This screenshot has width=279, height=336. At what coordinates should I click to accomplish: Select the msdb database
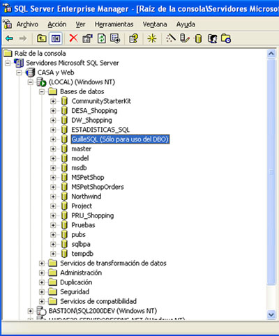click(79, 168)
